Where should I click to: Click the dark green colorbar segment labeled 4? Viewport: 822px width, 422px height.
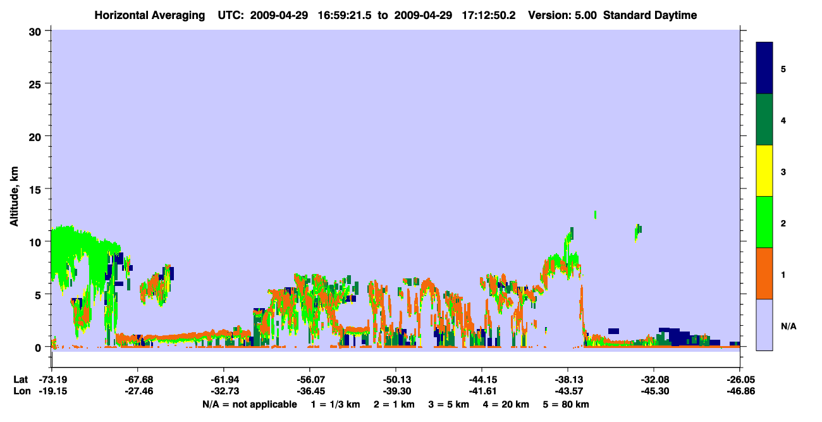tap(764, 120)
